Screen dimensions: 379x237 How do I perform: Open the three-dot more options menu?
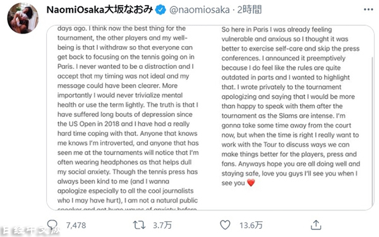click(368, 9)
